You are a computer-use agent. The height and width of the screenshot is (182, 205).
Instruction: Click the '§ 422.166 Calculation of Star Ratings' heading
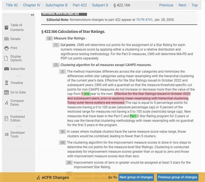[x=73, y=32]
